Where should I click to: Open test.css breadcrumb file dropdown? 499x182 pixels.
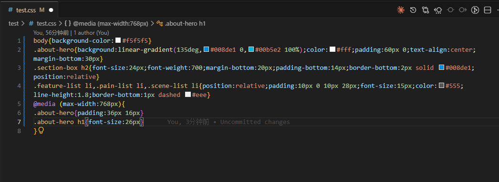42,23
